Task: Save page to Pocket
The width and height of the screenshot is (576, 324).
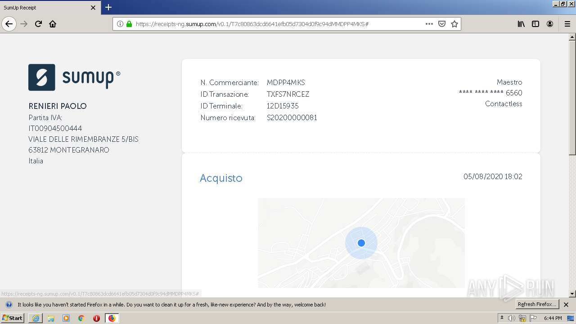Action: [x=442, y=24]
